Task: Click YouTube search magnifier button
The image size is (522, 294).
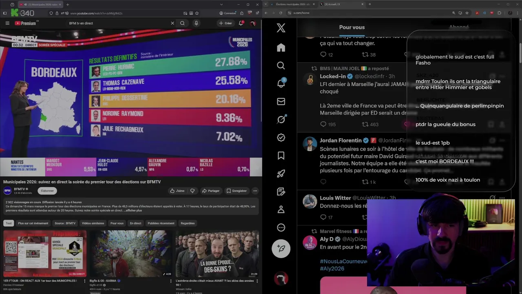Action: click(x=182, y=23)
